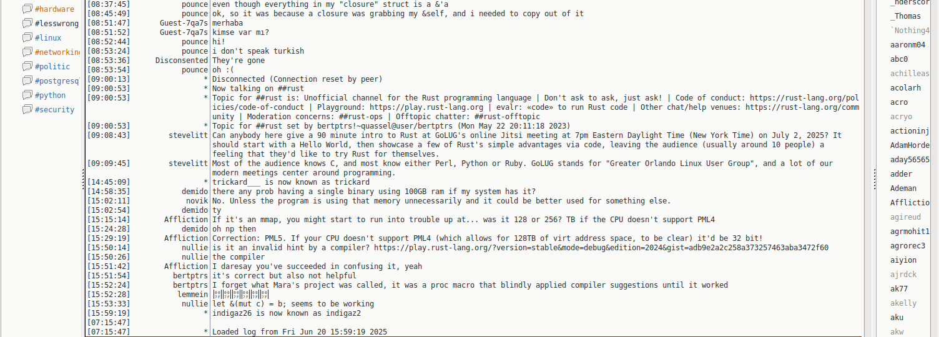Click the chat area vertical scrollbar

pyautogui.click(x=868, y=168)
